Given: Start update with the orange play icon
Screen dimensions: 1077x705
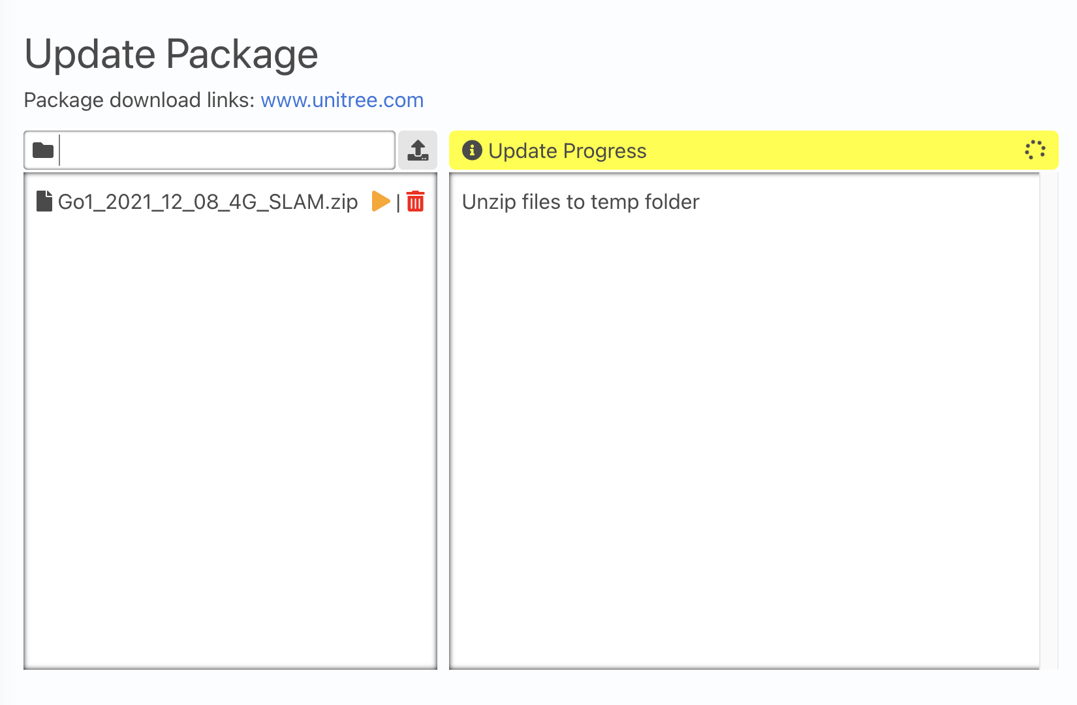Looking at the screenshot, I should [x=381, y=201].
